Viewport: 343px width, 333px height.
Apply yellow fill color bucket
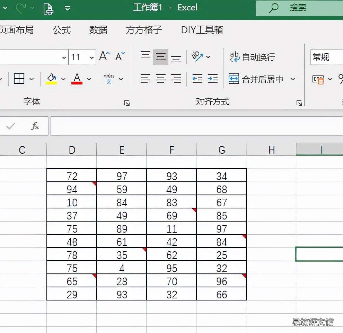(x=51, y=79)
